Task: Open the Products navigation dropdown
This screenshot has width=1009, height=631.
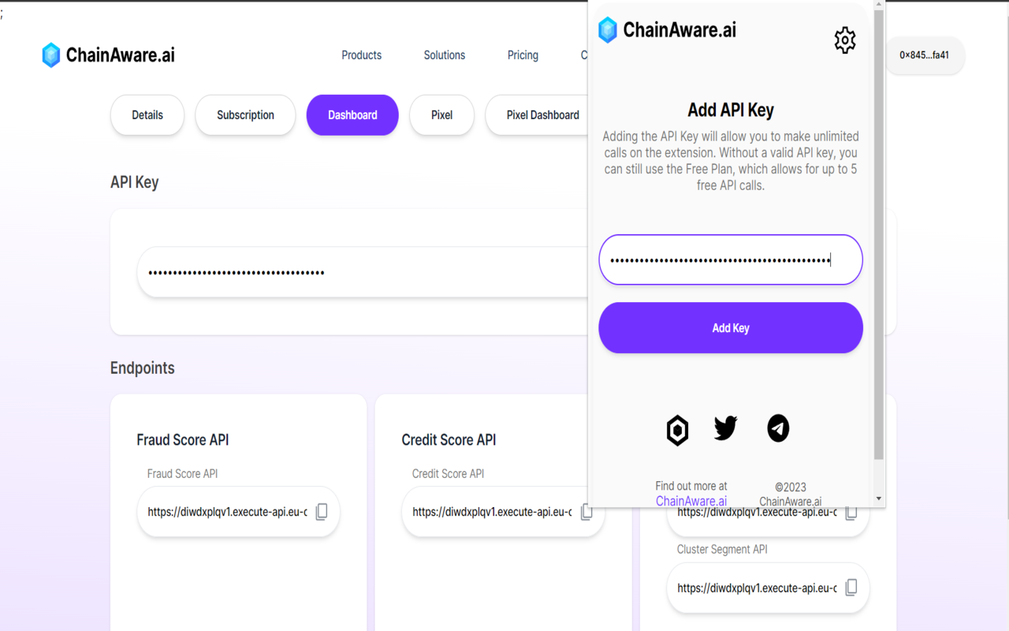Action: point(361,55)
